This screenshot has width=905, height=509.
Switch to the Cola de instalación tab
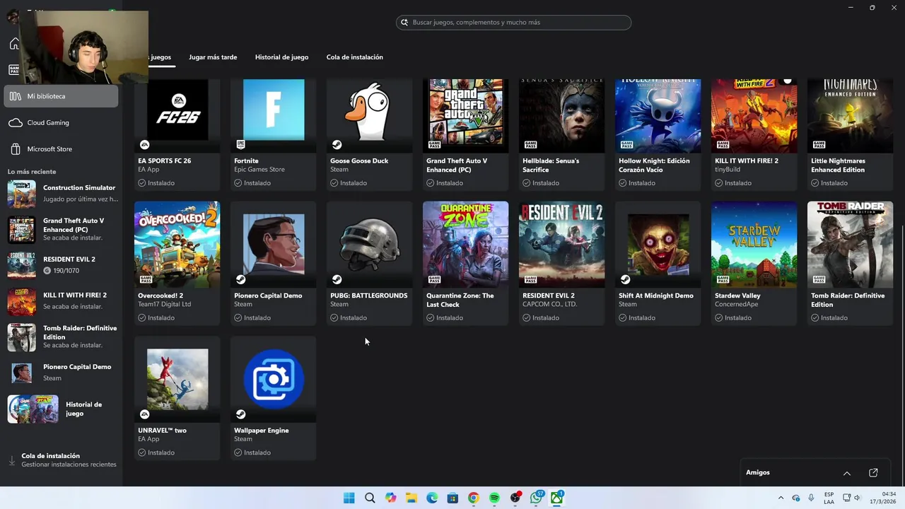tap(355, 57)
